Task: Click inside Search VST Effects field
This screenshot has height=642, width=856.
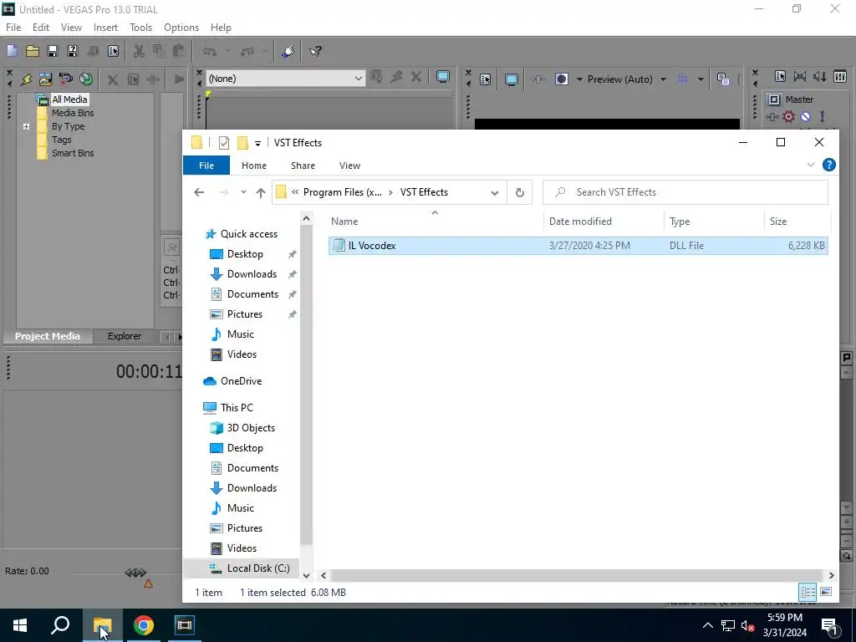Action: click(x=685, y=192)
